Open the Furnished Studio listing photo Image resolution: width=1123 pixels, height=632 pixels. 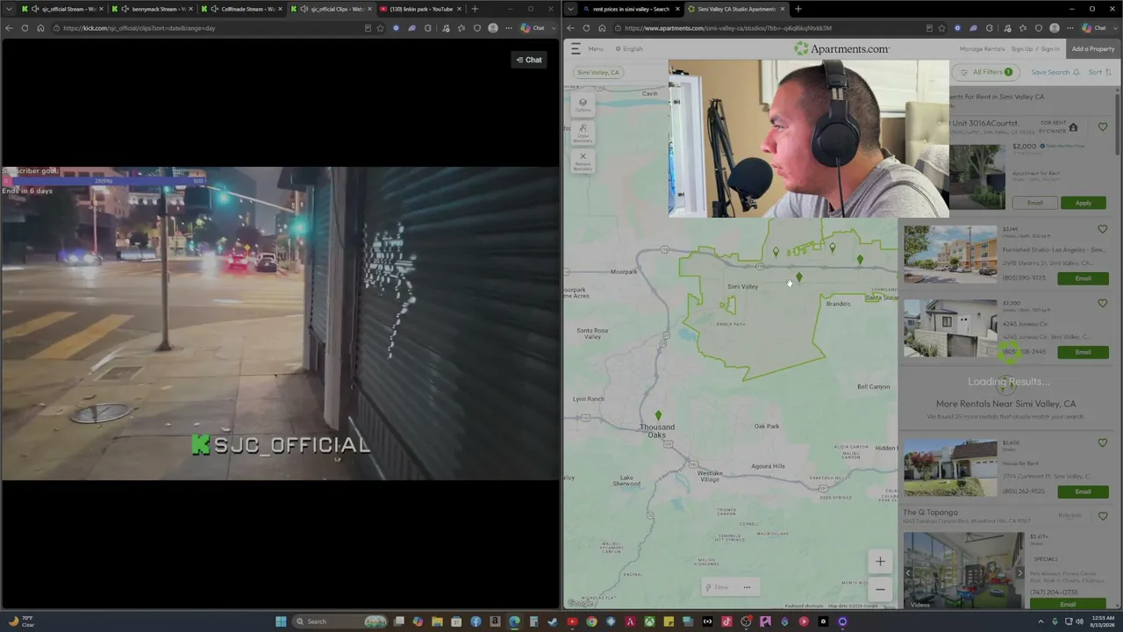[x=950, y=255]
